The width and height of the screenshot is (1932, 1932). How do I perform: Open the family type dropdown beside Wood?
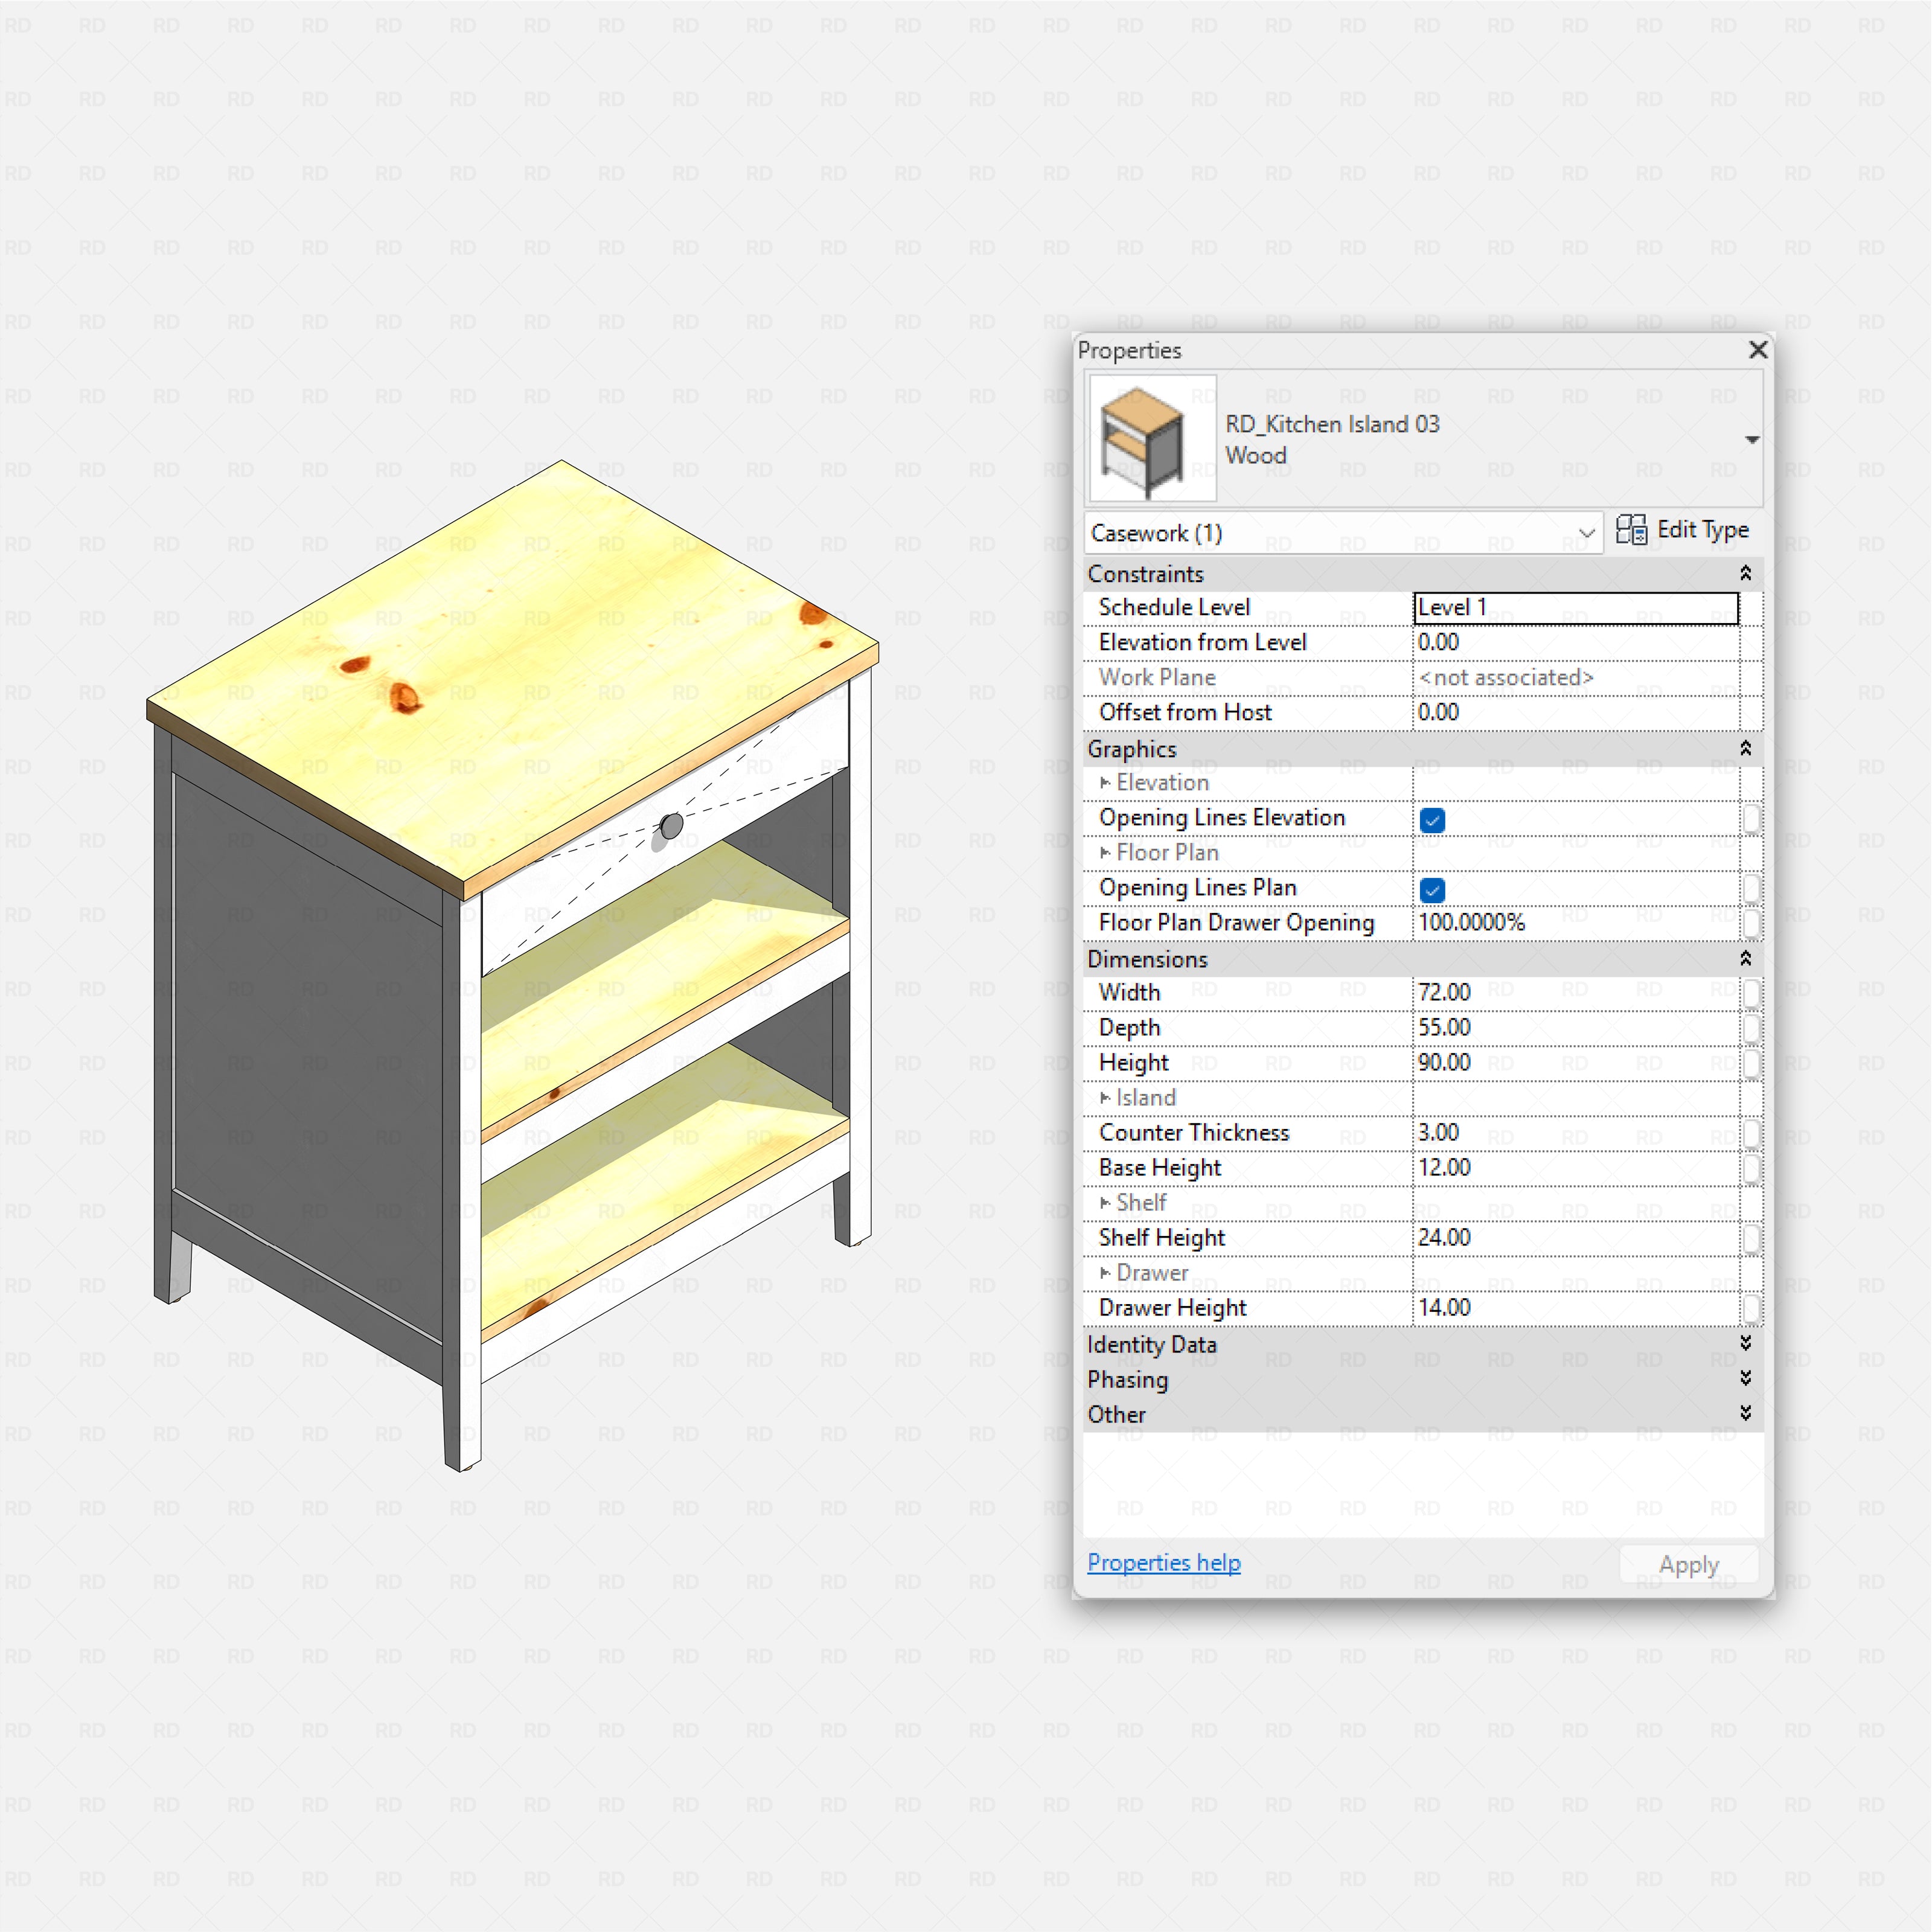tap(1751, 439)
